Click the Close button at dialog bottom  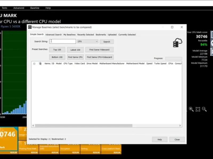tap(177, 139)
